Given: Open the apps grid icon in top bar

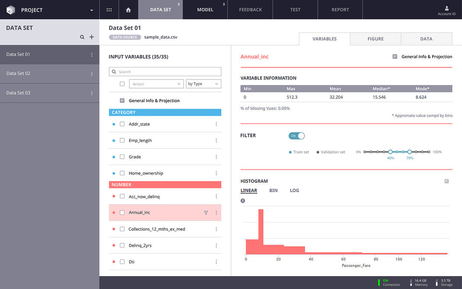Looking at the screenshot, I should point(109,10).
